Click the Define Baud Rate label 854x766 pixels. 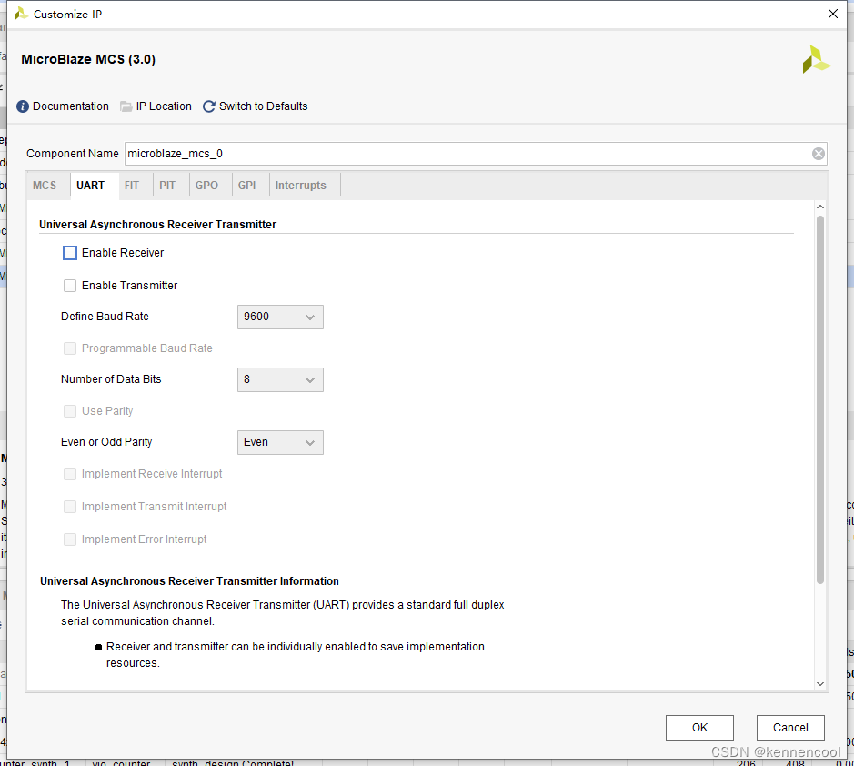pyautogui.click(x=105, y=317)
